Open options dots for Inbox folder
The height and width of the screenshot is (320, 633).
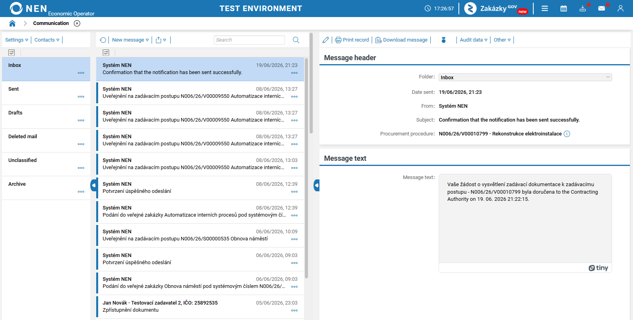pyautogui.click(x=81, y=73)
